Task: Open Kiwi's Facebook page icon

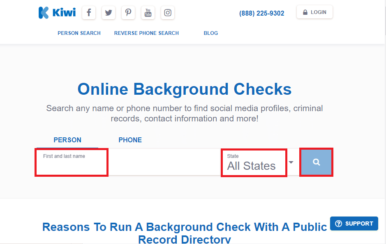Action: click(89, 13)
